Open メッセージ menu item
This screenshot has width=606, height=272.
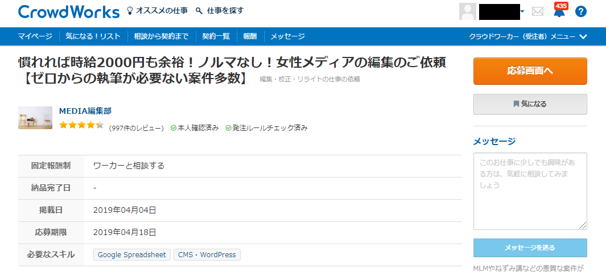(287, 37)
